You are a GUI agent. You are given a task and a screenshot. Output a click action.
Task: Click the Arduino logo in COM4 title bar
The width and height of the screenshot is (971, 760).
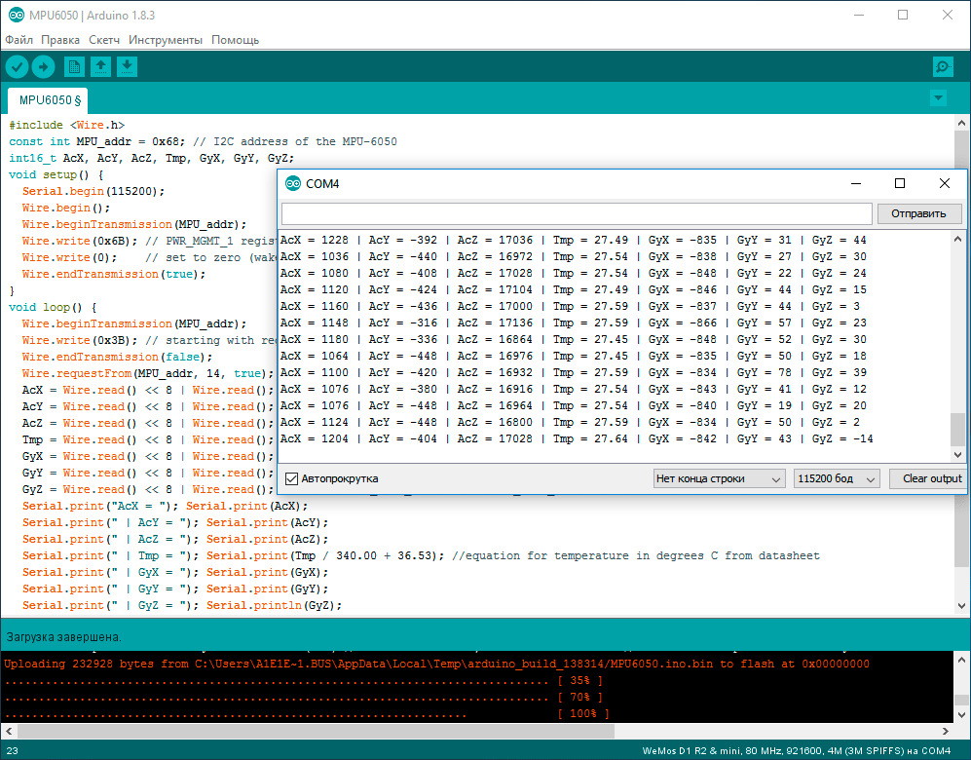[292, 183]
